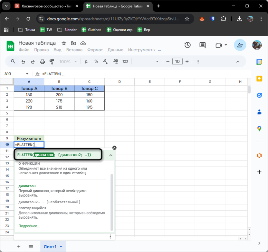
Task: Select the Paint format tool
Action: coord(52,62)
